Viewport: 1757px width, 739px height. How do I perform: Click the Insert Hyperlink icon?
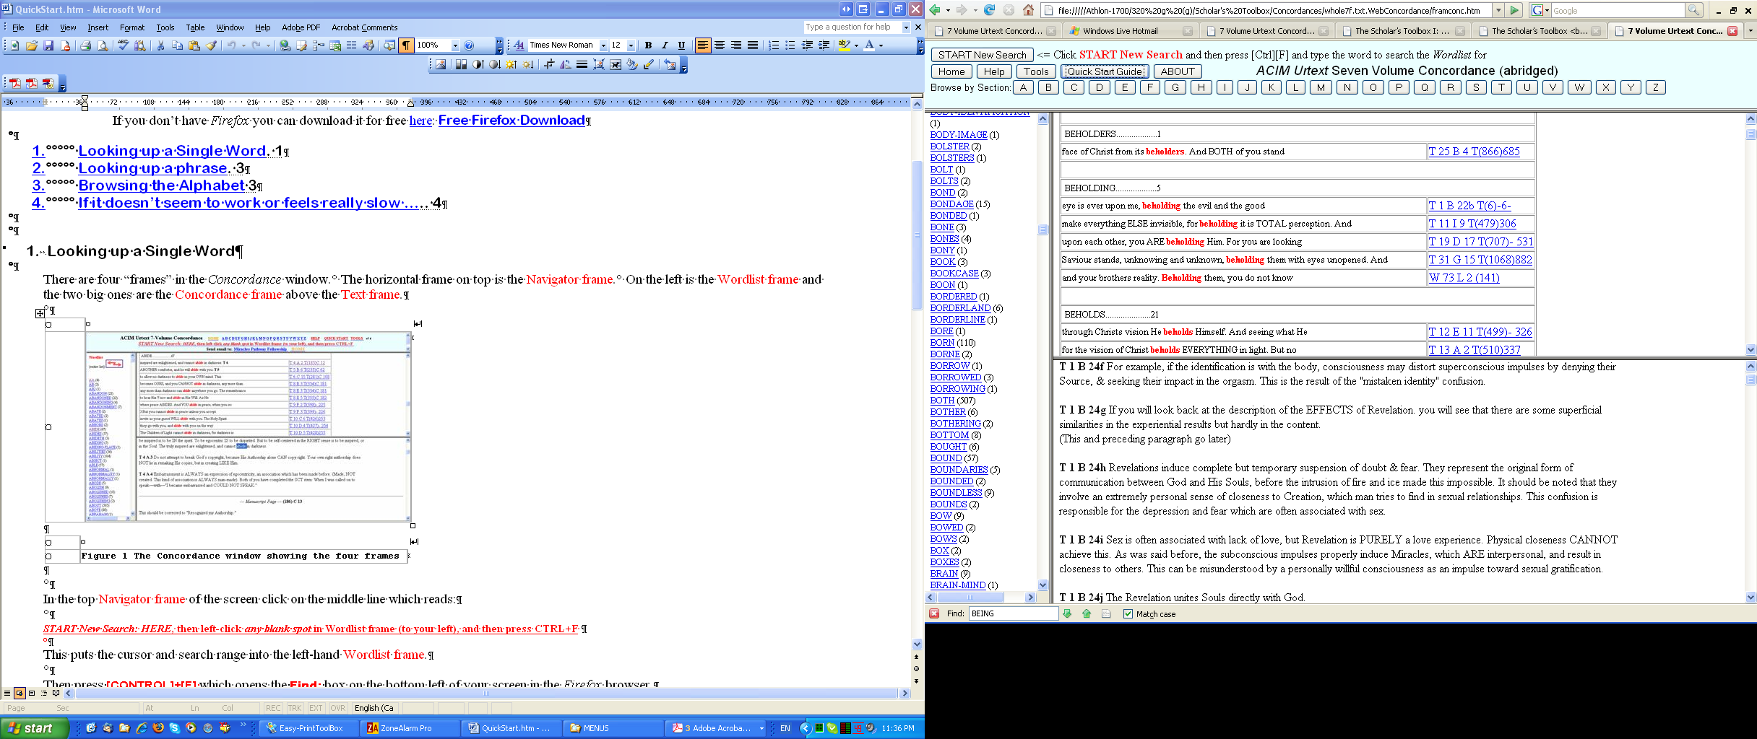(x=285, y=45)
